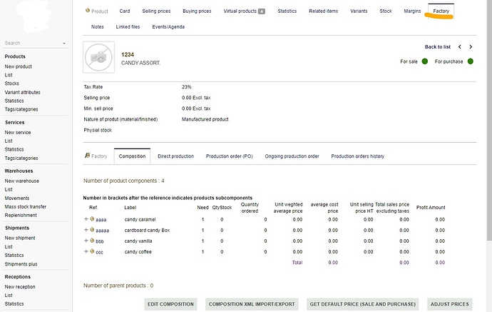Open the Margins tab
Image resolution: width=492 pixels, height=312 pixels.
point(412,11)
